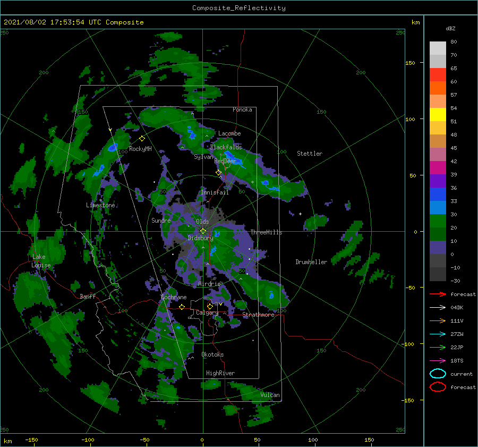Click the ThreeHills city label
The image size is (478, 447).
(267, 232)
